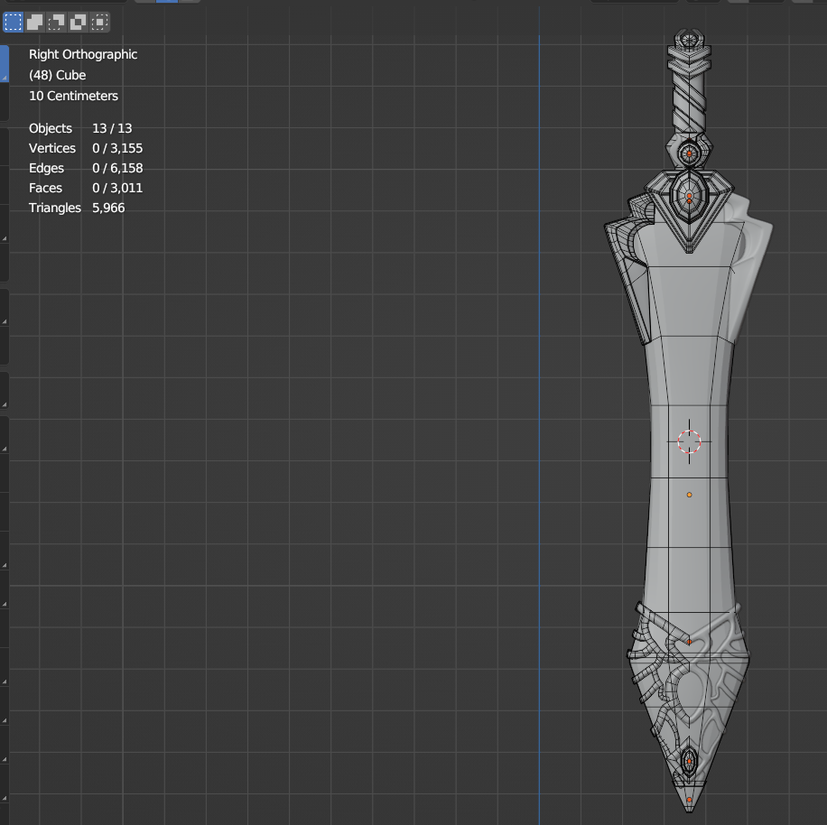Choose the Extend existing selection mode icon
Viewport: 827px width, 825px height.
point(35,23)
